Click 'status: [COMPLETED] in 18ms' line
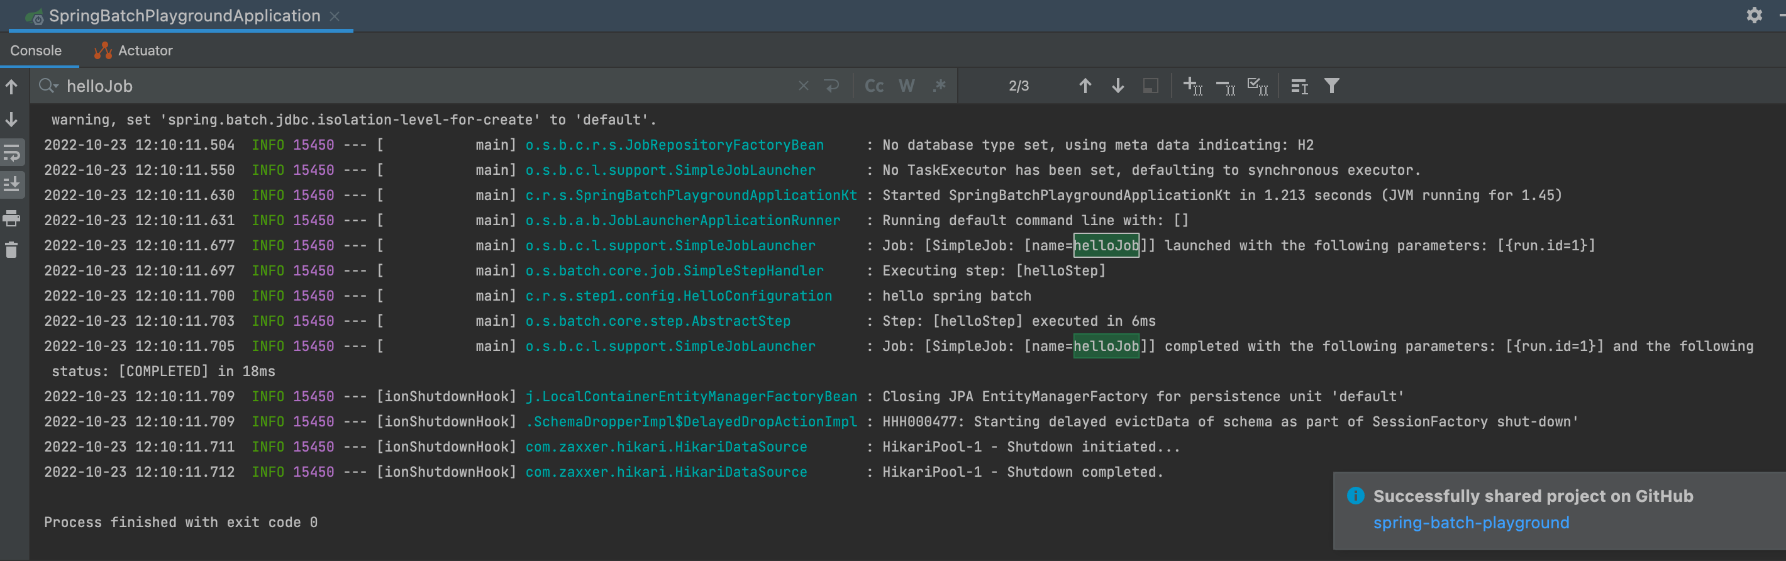1786x561 pixels. (163, 372)
